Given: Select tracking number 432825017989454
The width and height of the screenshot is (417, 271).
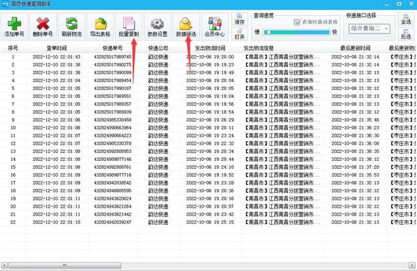Looking at the screenshot, I should point(113,81).
